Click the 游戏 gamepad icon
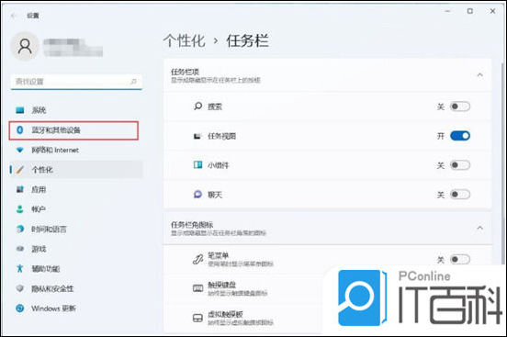The width and height of the screenshot is (507, 337). pos(20,249)
